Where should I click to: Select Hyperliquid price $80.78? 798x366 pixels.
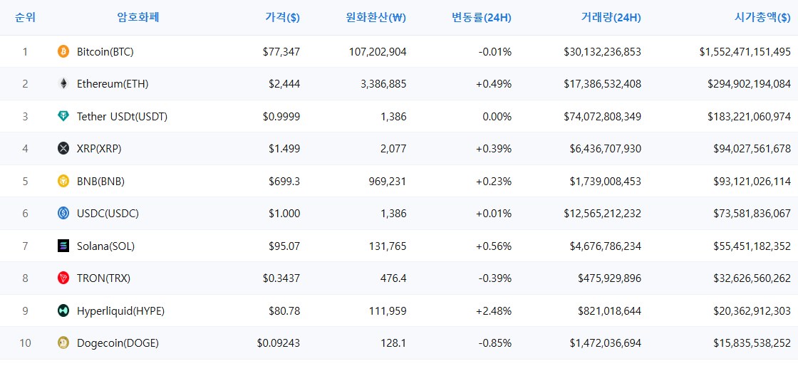click(x=284, y=310)
